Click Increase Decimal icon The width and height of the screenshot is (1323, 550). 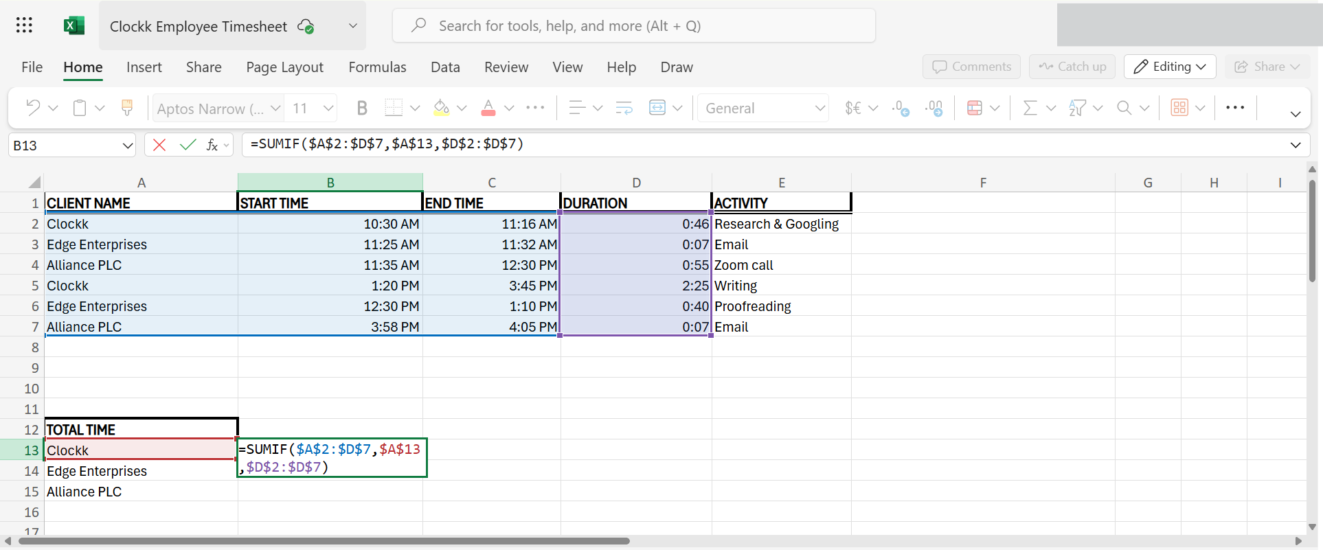(901, 108)
